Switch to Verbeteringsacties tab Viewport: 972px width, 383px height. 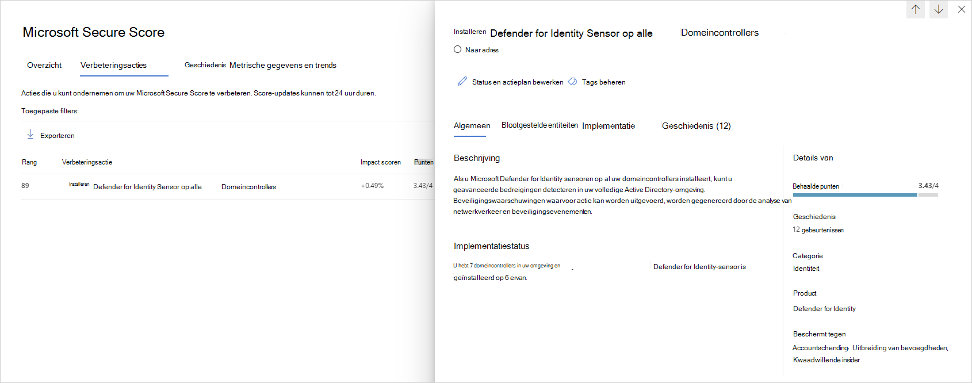pos(113,65)
